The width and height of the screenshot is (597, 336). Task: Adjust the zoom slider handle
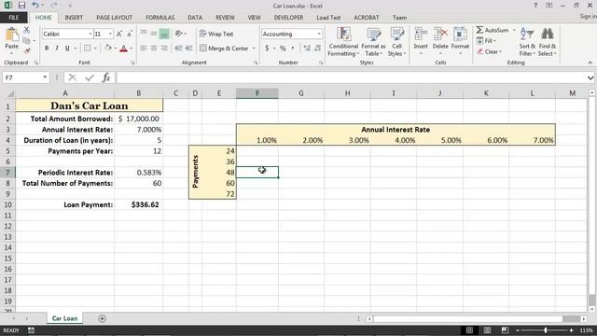click(546, 330)
